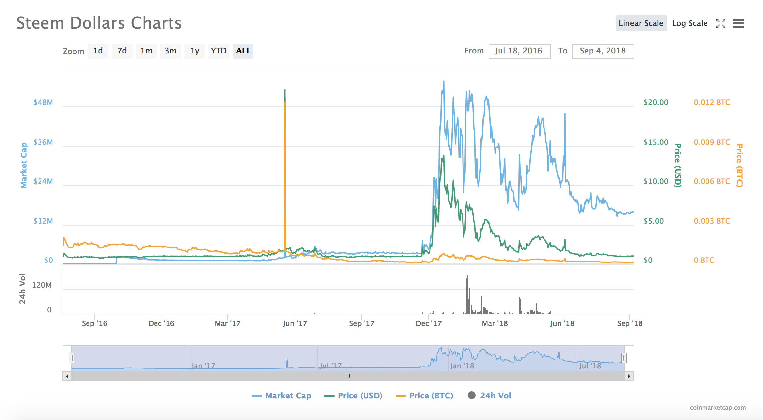Set zoom range to 7d
This screenshot has width=763, height=420.
click(122, 51)
